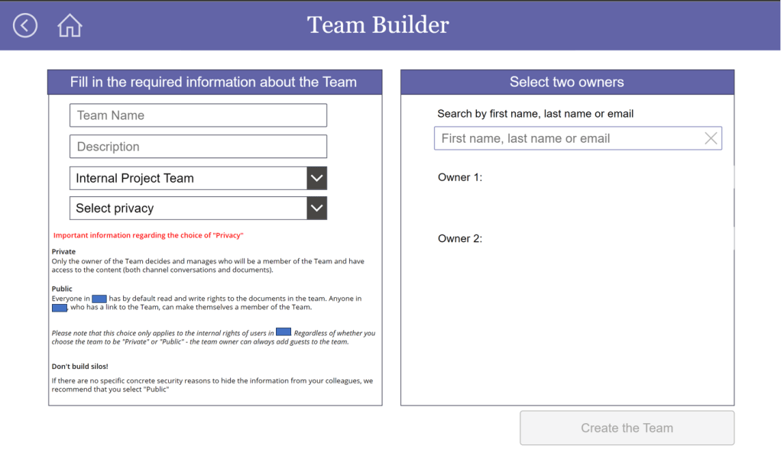Expand the Select privacy dropdown arrow
781x449 pixels.
316,208
